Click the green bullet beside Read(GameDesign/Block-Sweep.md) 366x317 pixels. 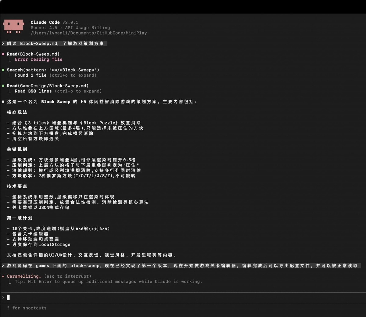click(x=3, y=86)
